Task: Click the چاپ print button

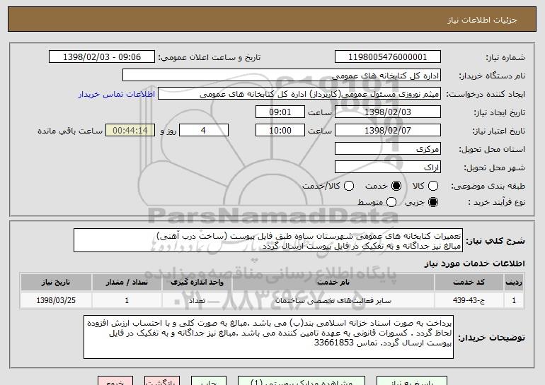Action: click(x=209, y=381)
